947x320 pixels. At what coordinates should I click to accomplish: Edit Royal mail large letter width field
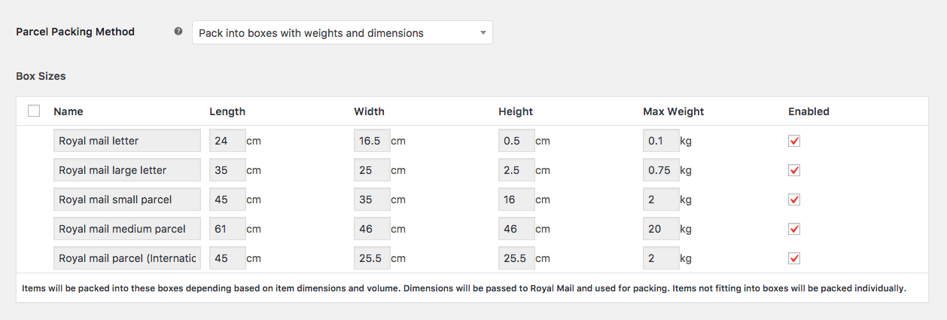point(372,170)
